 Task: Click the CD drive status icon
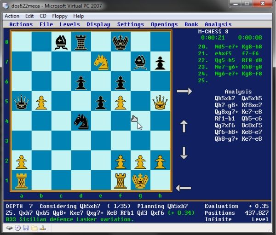[x=17, y=228]
